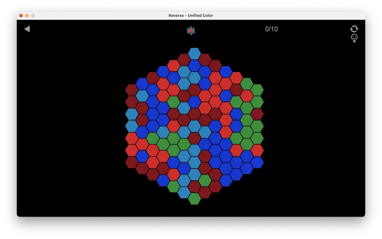Click the green hexagon at upper-right corner
The image size is (382, 239).
[257, 90]
